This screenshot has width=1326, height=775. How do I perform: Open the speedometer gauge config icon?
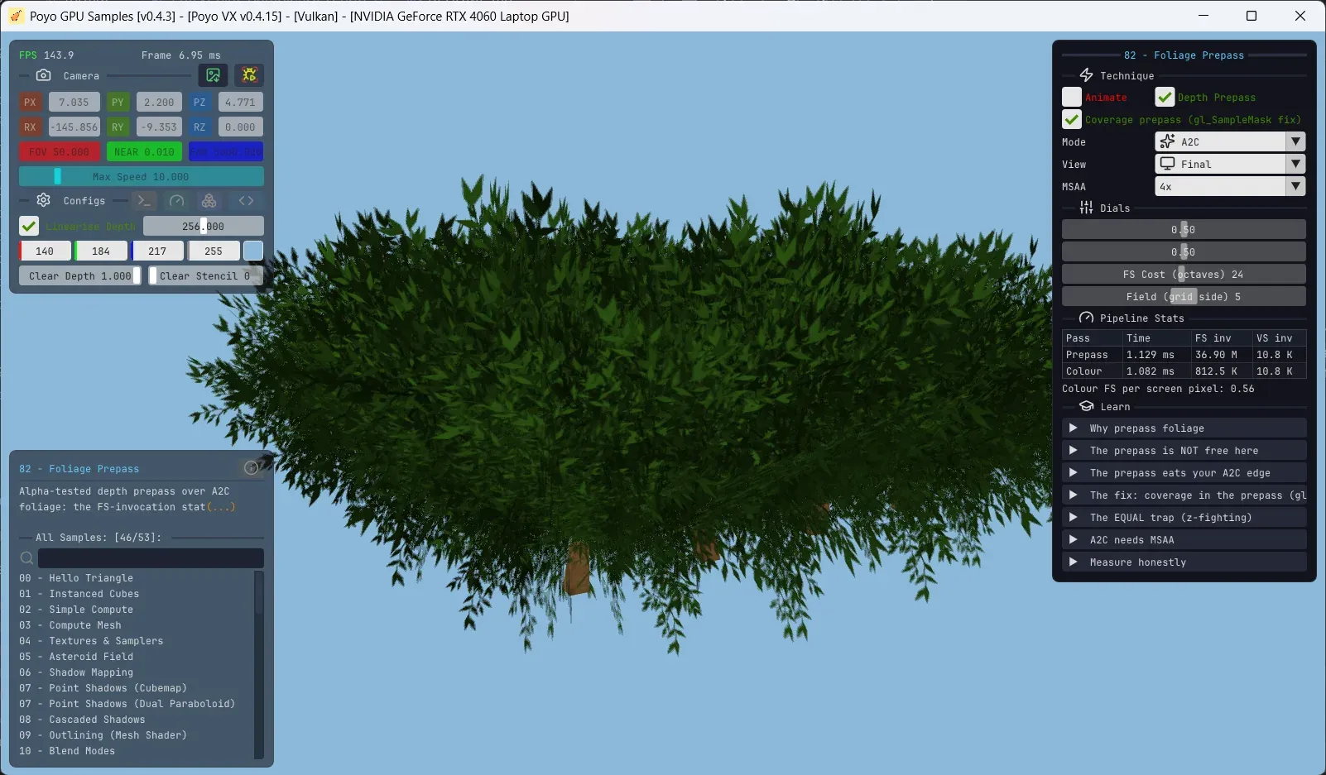coord(176,201)
